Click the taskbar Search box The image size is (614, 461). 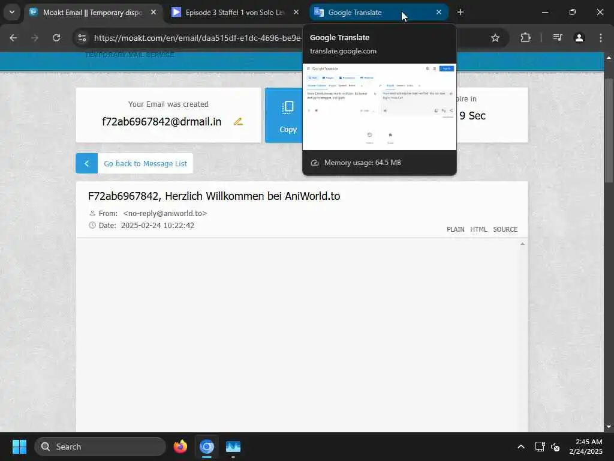click(x=100, y=447)
